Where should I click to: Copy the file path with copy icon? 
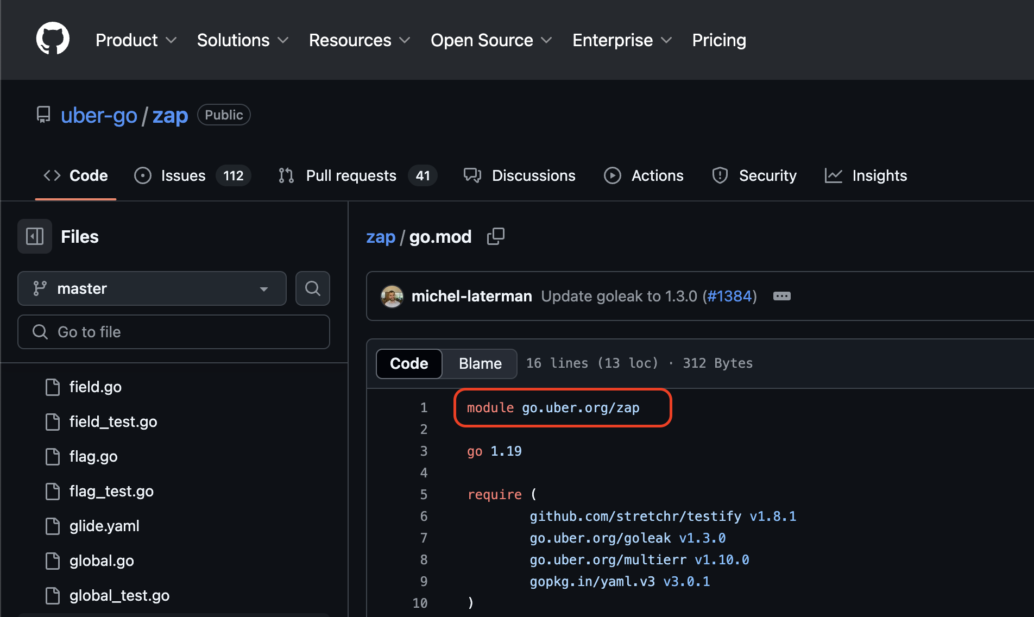click(495, 236)
